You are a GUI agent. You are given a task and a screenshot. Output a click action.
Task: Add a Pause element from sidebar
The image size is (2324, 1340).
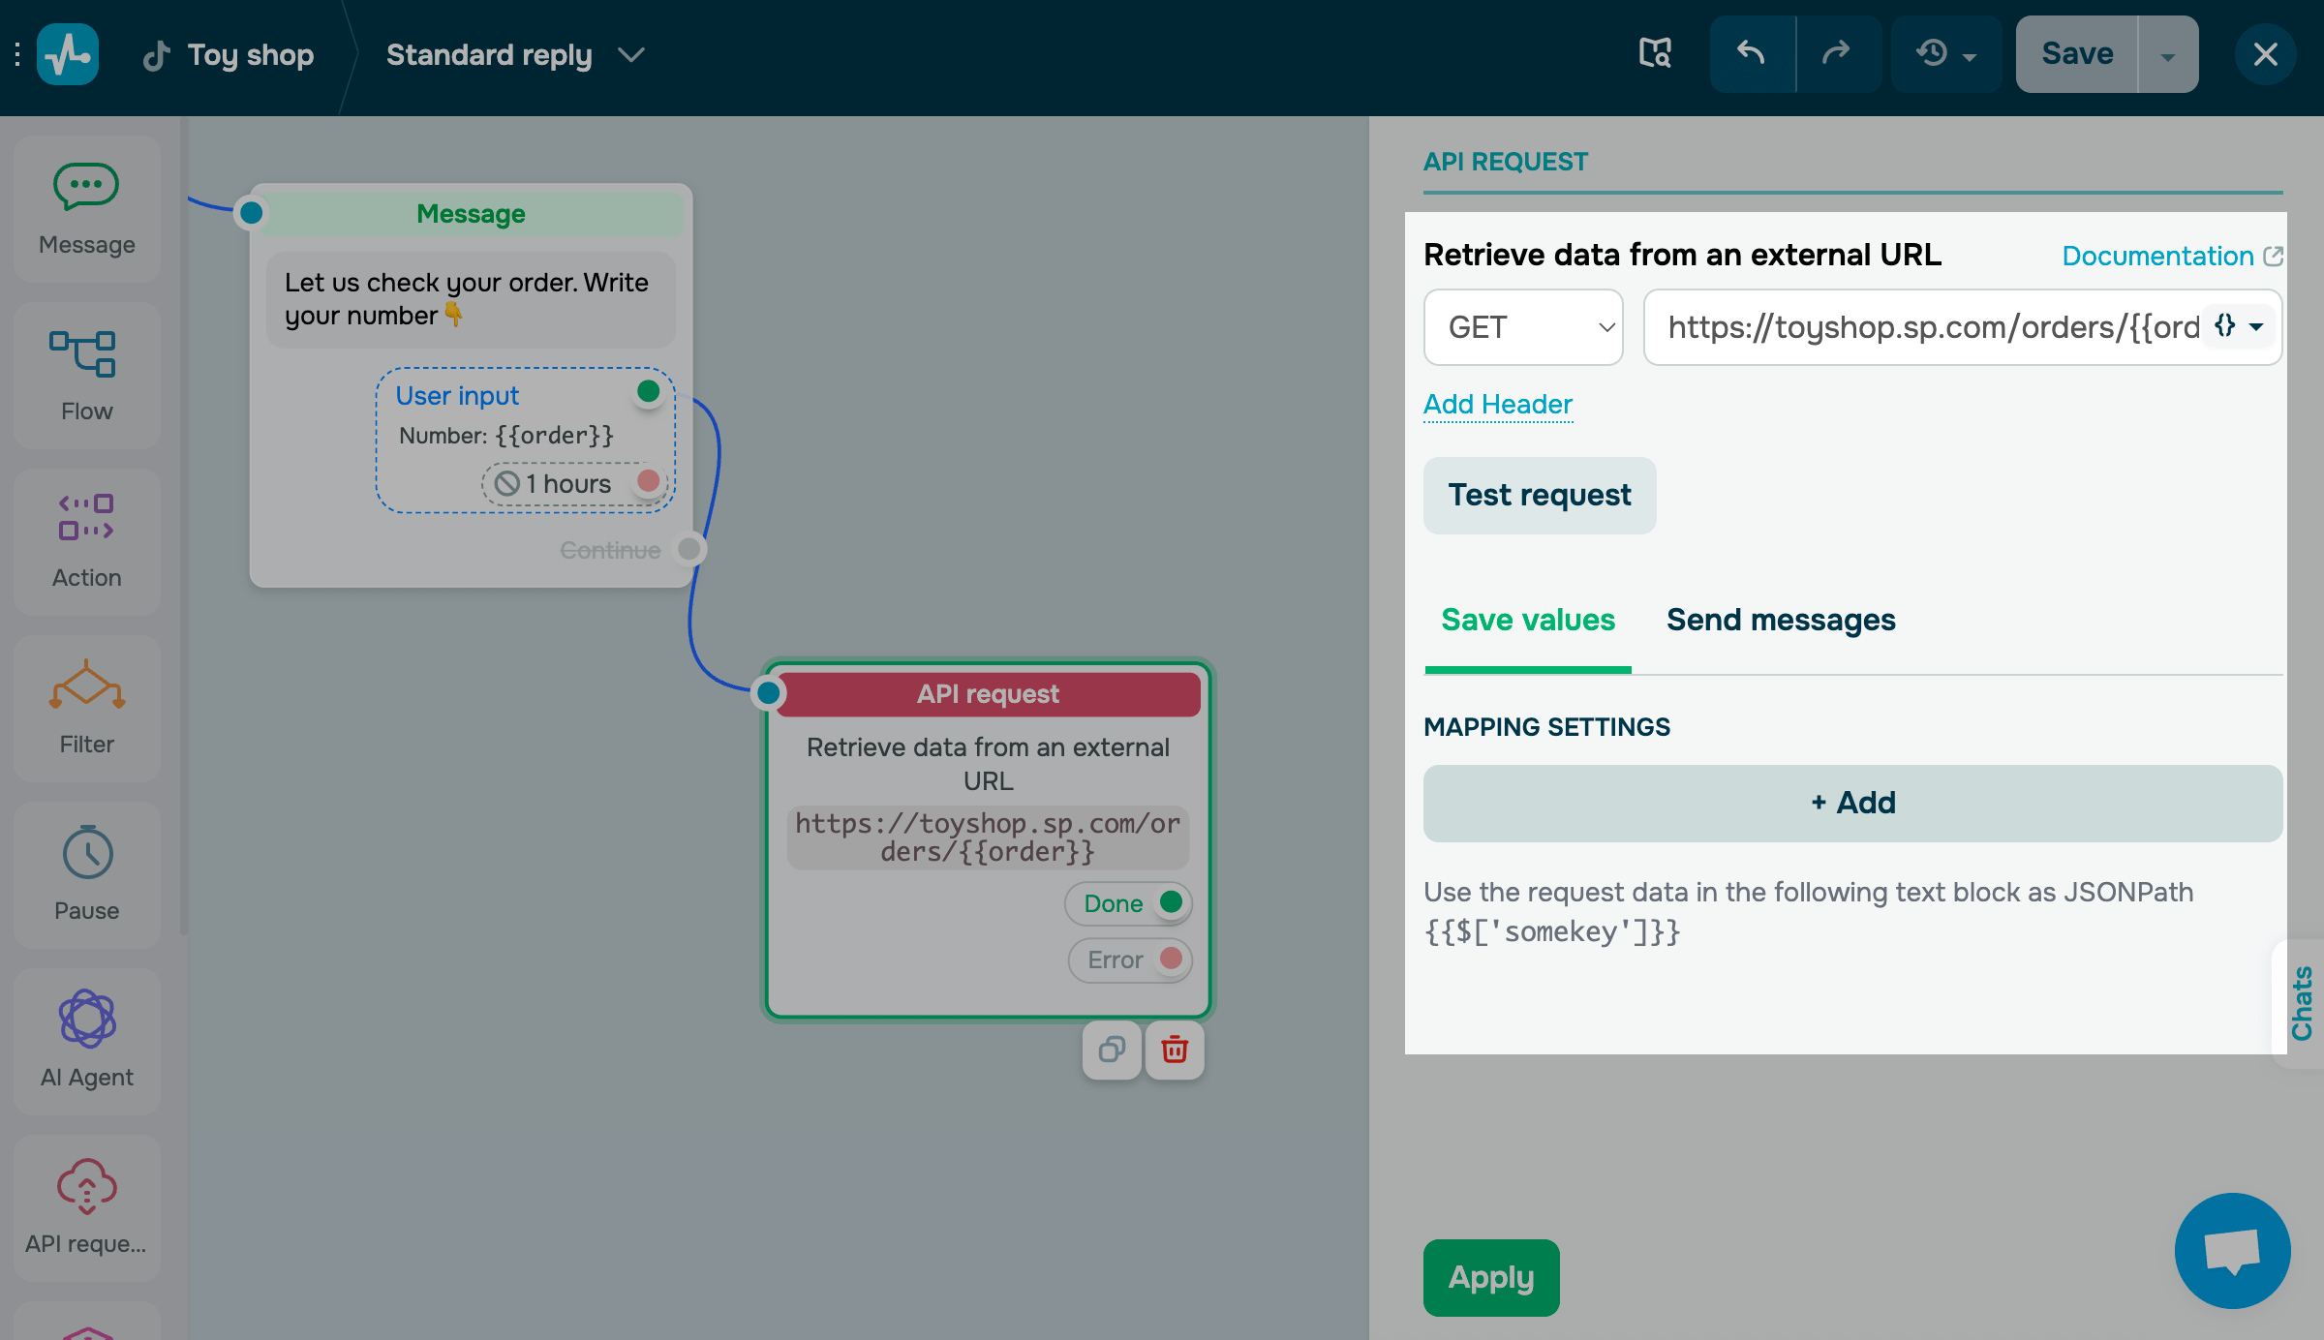tap(86, 874)
